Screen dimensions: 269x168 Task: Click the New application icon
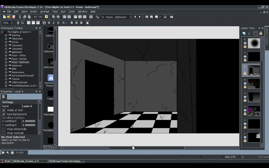point(4,17)
